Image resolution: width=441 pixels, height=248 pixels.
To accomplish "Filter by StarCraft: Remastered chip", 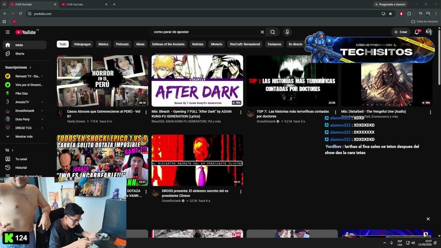I will [245, 44].
